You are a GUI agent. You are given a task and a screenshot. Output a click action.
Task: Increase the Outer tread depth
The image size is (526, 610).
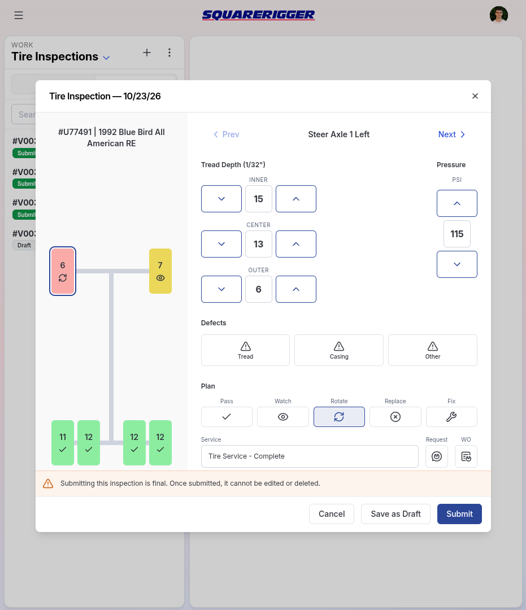point(295,289)
